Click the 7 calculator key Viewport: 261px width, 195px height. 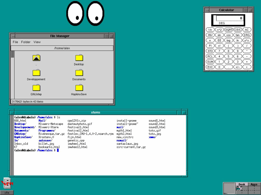click(x=219, y=51)
